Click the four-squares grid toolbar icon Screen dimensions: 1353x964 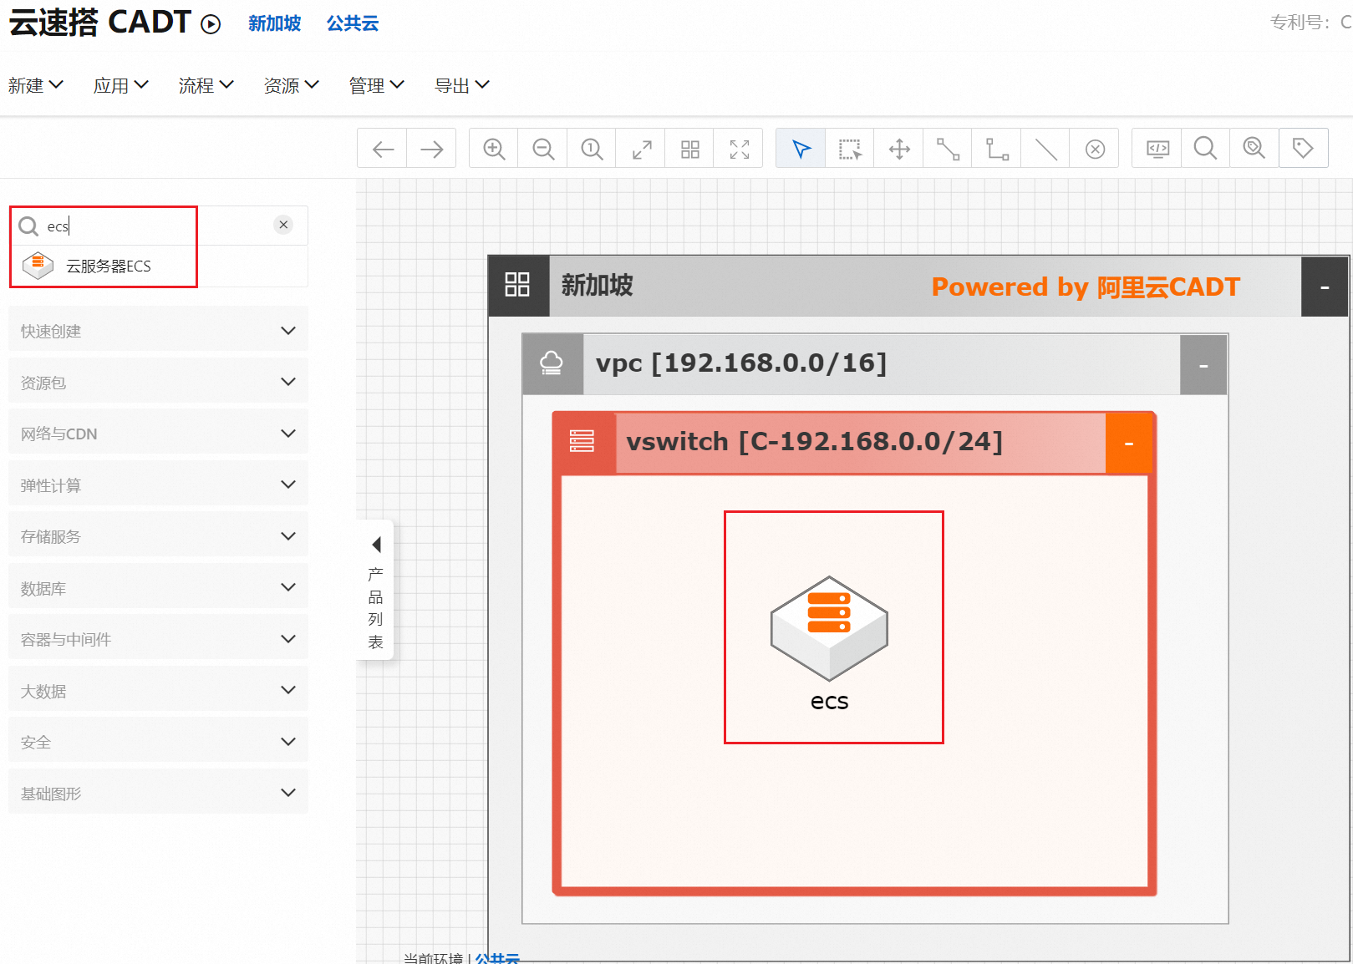click(689, 149)
